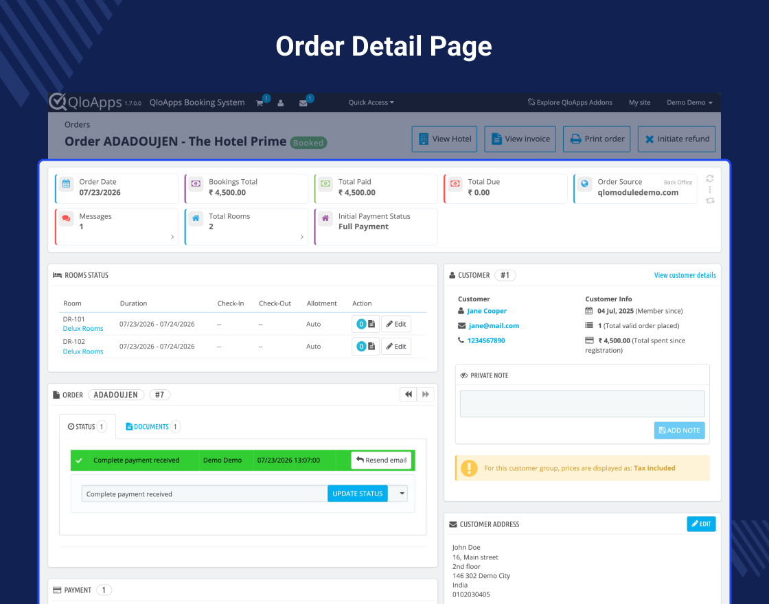Open the dropdown caret next to Update Status
Image resolution: width=769 pixels, height=604 pixels.
pyautogui.click(x=402, y=493)
